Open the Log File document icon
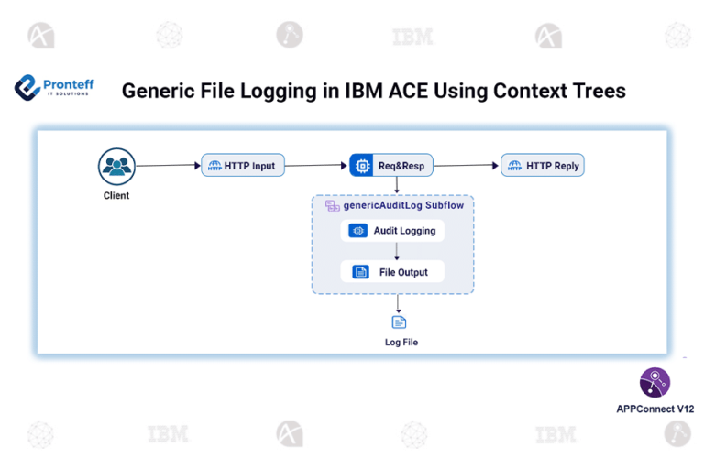704x469 pixels. tap(399, 322)
